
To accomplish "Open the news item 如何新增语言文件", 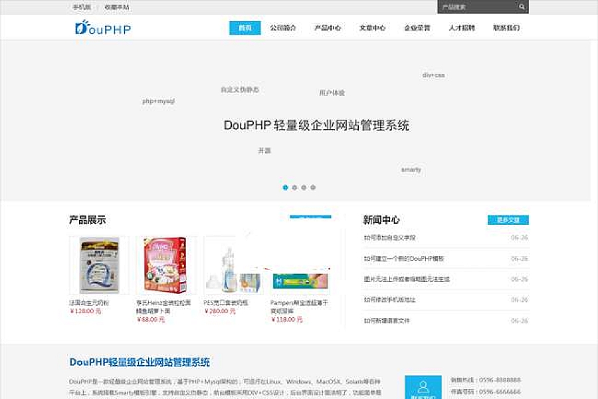I will click(x=386, y=321).
